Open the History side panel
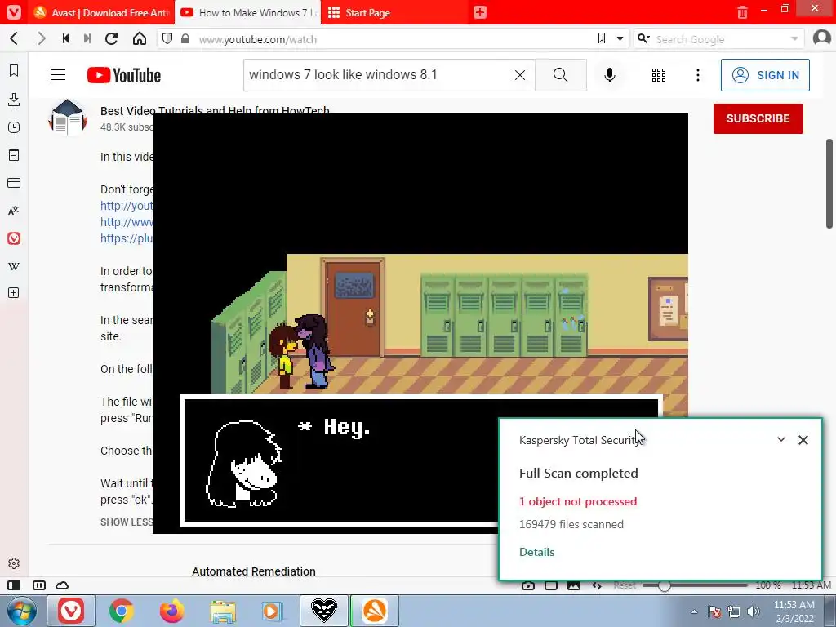The width and height of the screenshot is (836, 627). (14, 127)
